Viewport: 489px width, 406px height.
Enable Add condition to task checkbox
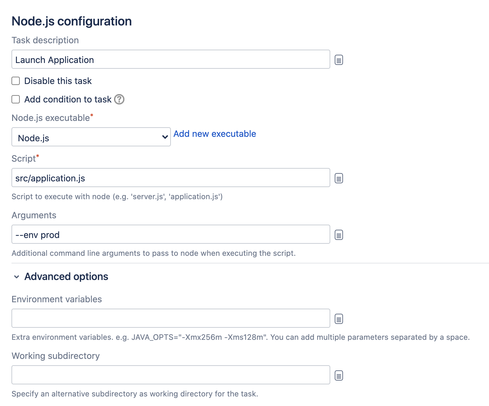pyautogui.click(x=16, y=99)
